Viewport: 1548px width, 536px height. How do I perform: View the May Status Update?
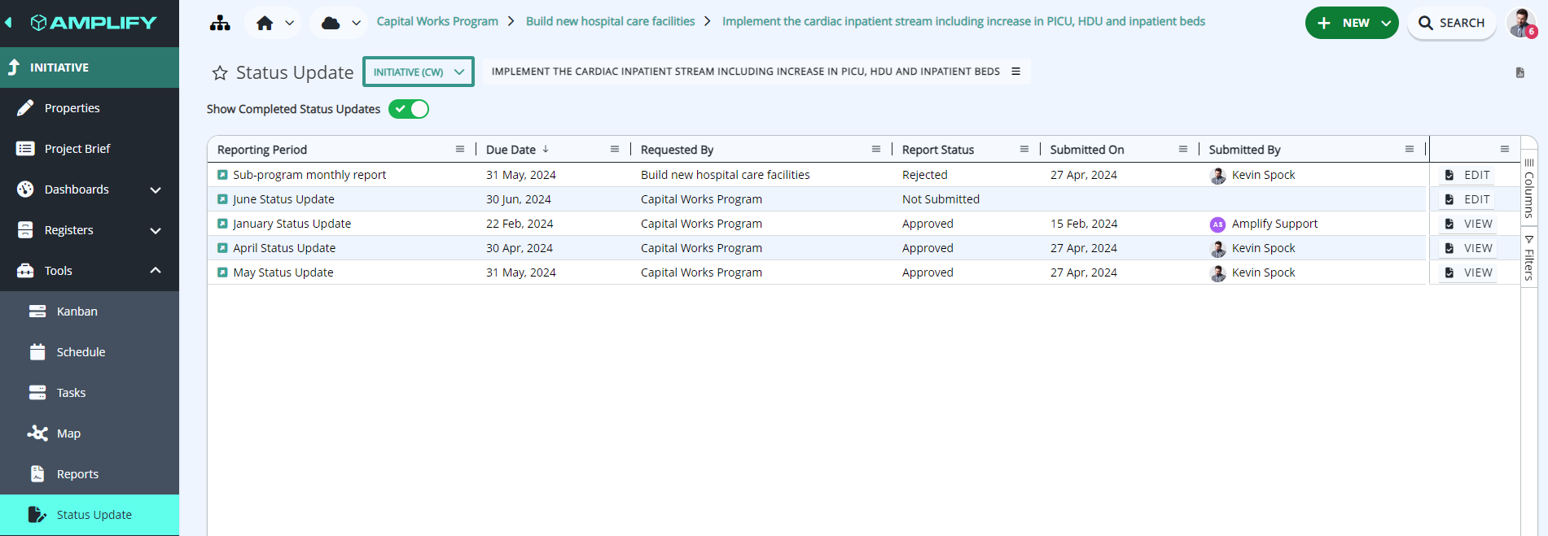pyautogui.click(x=1467, y=272)
